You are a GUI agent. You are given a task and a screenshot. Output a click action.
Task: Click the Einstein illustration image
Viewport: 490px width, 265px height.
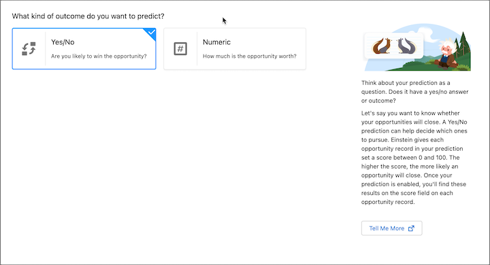(417, 47)
